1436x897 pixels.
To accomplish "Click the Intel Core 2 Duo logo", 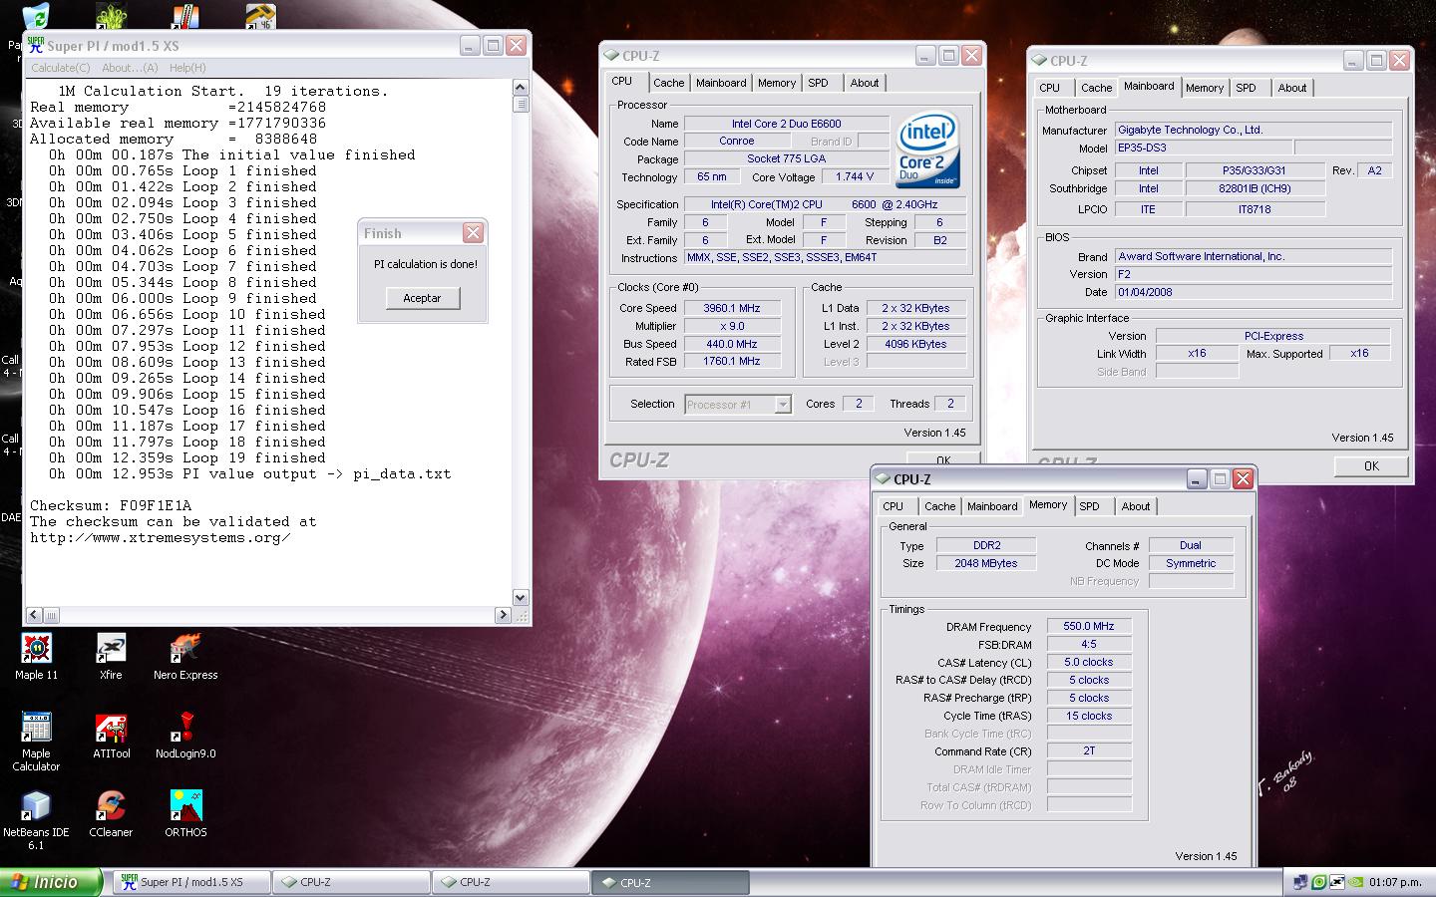I will tap(927, 149).
